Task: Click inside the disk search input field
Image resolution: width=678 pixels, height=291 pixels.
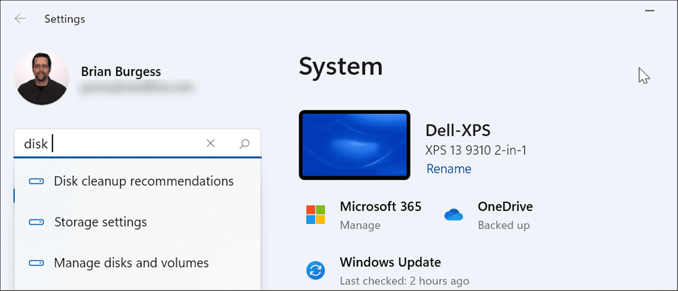Action: tap(81, 144)
